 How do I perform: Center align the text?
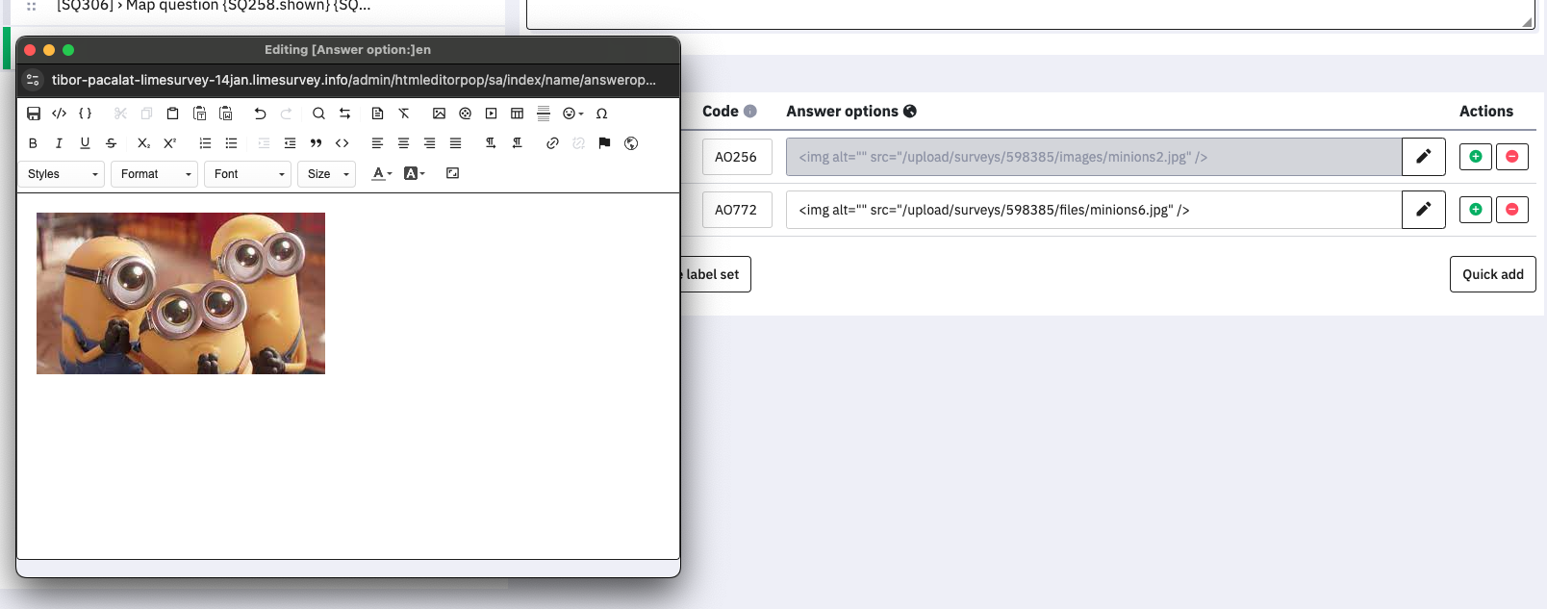tap(403, 143)
